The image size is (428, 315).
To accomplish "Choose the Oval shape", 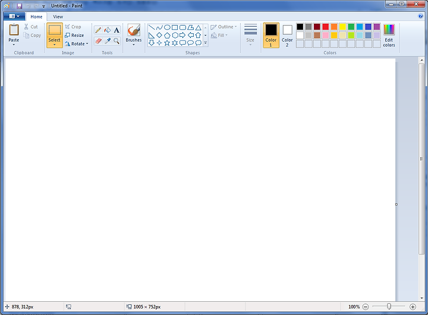I will click(x=167, y=27).
